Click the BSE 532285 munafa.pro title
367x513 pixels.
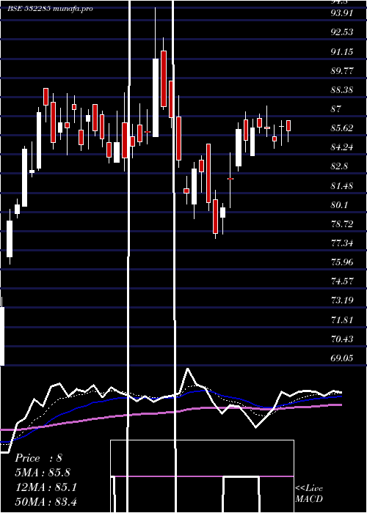click(x=50, y=9)
